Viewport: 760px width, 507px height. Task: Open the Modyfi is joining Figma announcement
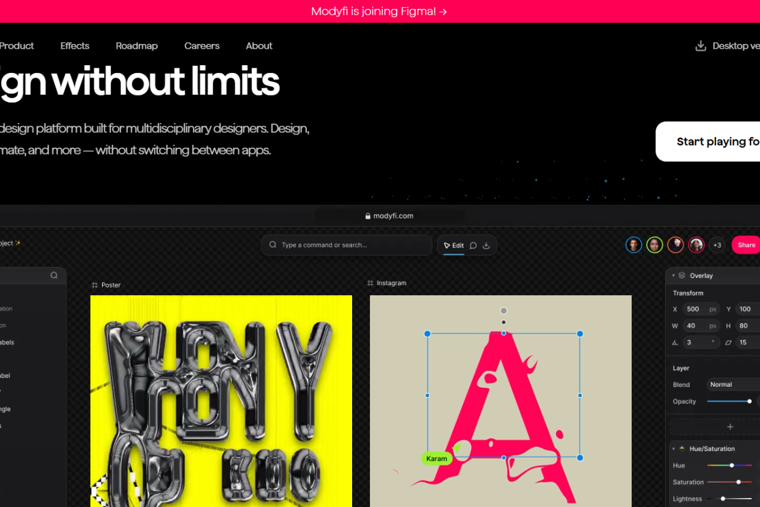(x=379, y=11)
